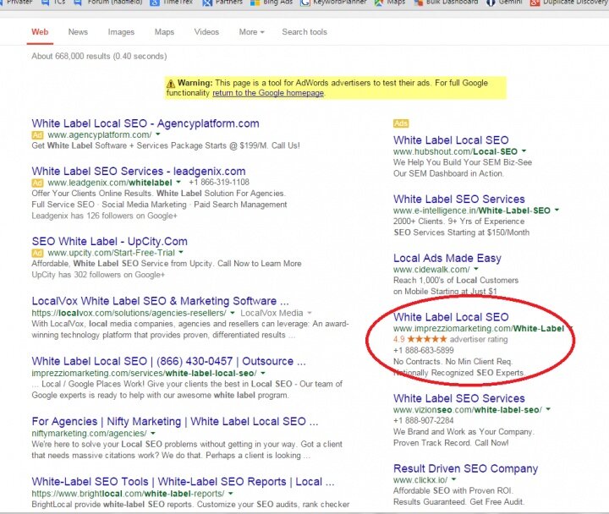
Task: Open hubshout White Label Local SEO sidebar ad
Action: [451, 140]
